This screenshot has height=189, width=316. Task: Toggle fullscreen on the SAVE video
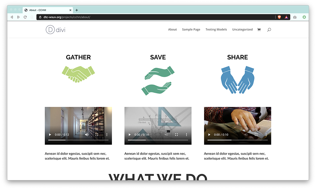(176, 135)
